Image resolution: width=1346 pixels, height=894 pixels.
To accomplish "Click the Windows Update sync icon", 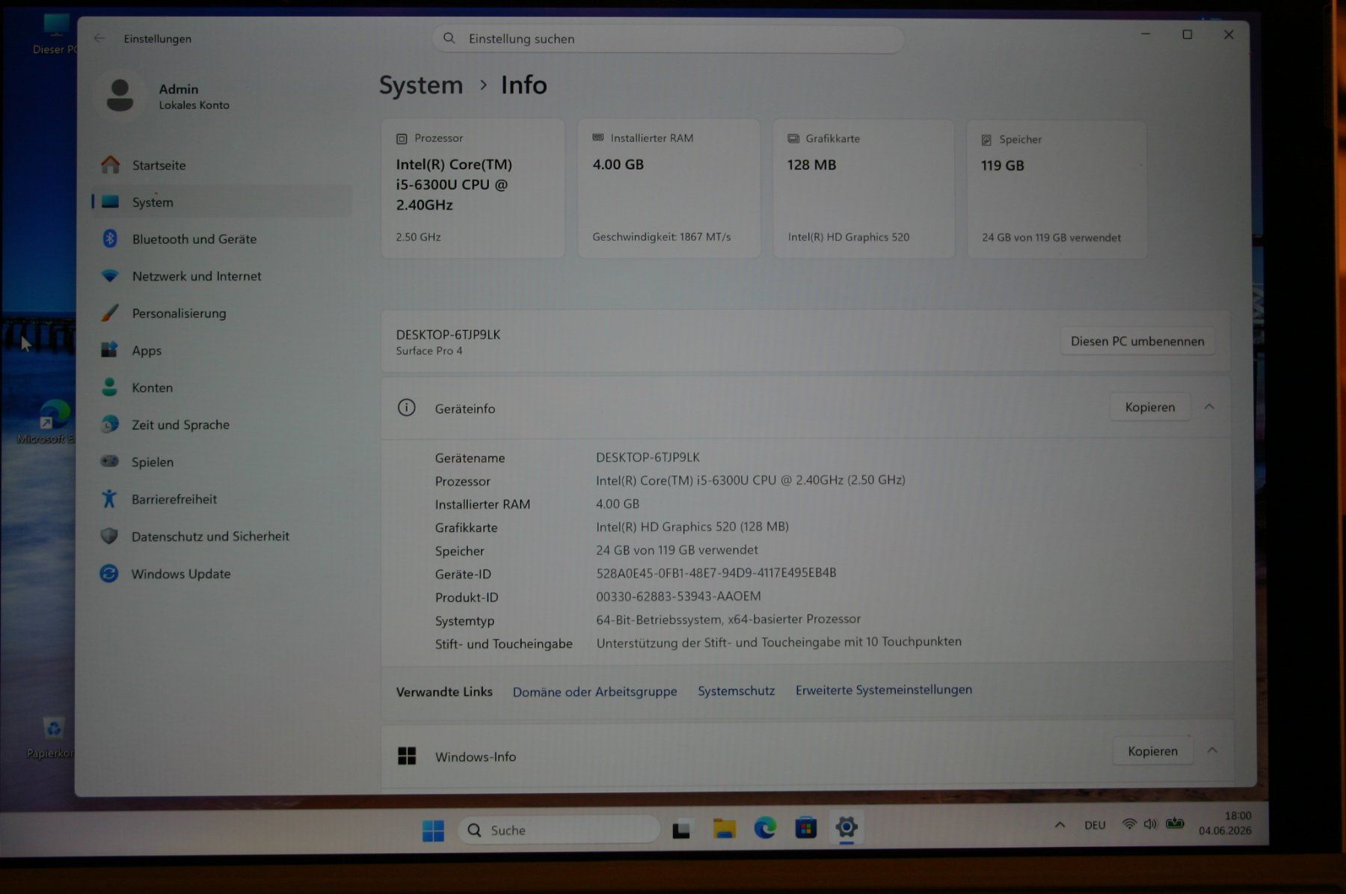I will coord(109,574).
